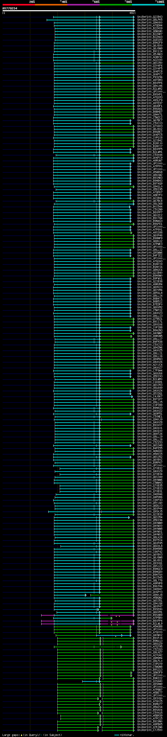
Task: Select the UniRef100_B9SKP1 label
Action: (150, 94)
